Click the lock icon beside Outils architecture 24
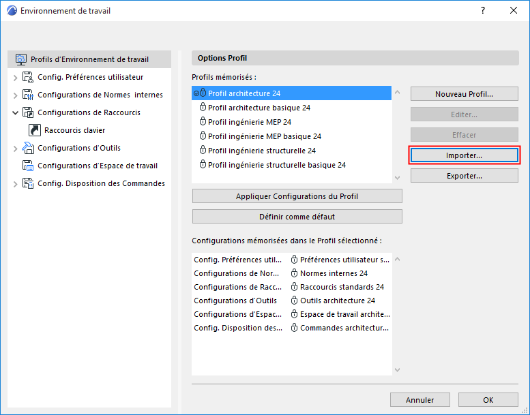530x415 pixels. (295, 301)
